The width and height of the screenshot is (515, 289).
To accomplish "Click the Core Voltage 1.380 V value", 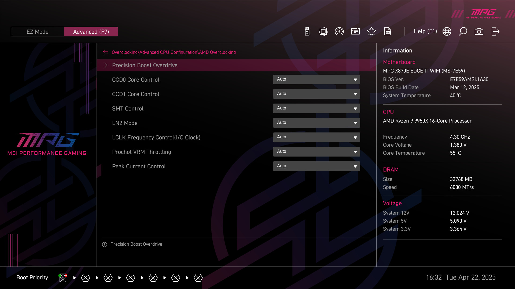I will pyautogui.click(x=458, y=145).
